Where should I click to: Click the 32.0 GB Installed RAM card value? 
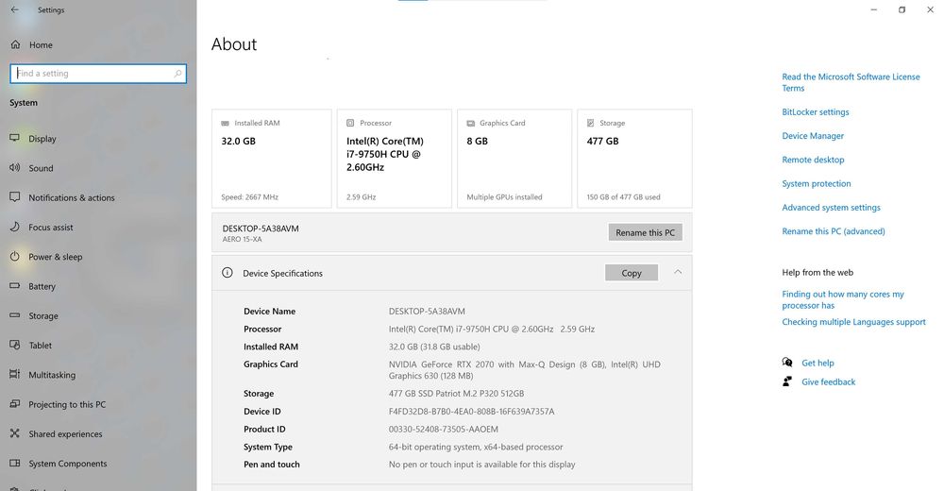point(239,141)
